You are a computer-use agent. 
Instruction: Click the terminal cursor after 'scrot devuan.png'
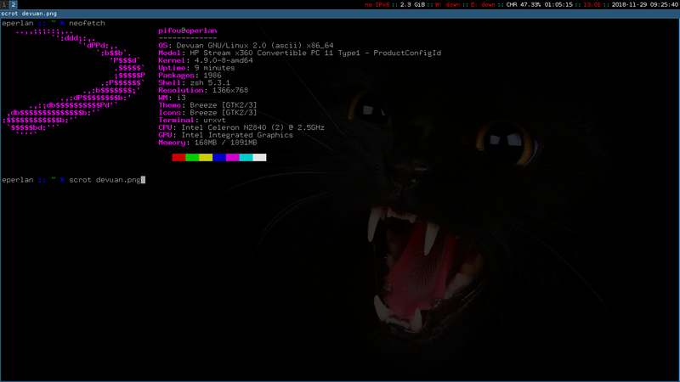pyautogui.click(x=144, y=180)
